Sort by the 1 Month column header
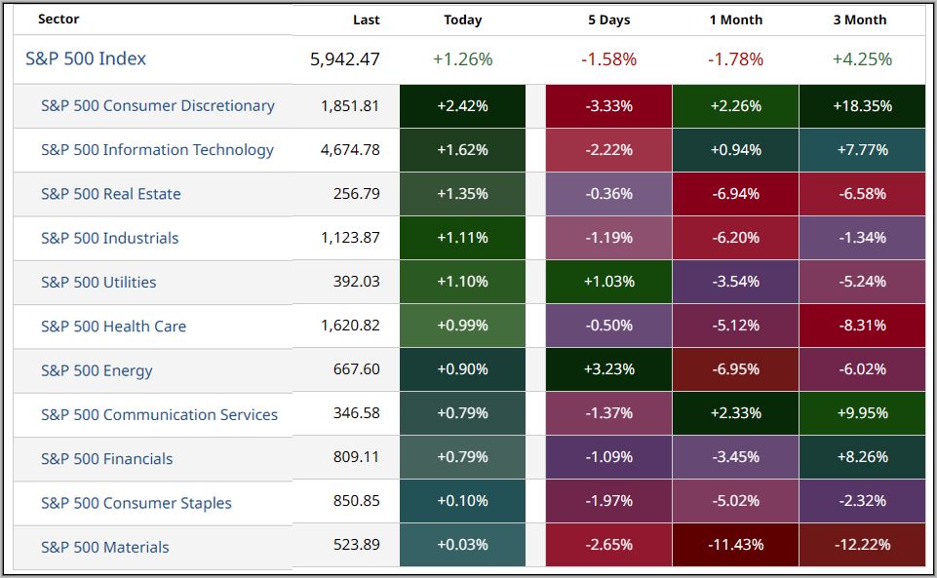 [x=735, y=19]
